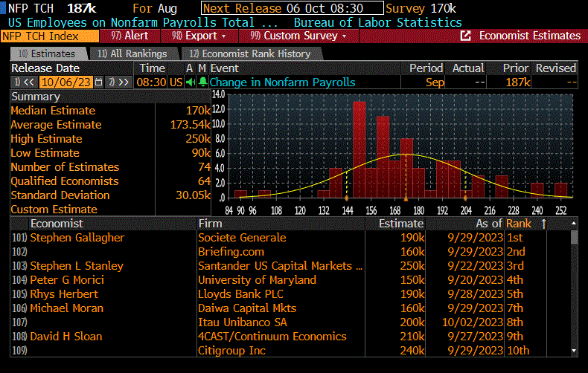Click the Number of Estimates 74 value

[205, 167]
